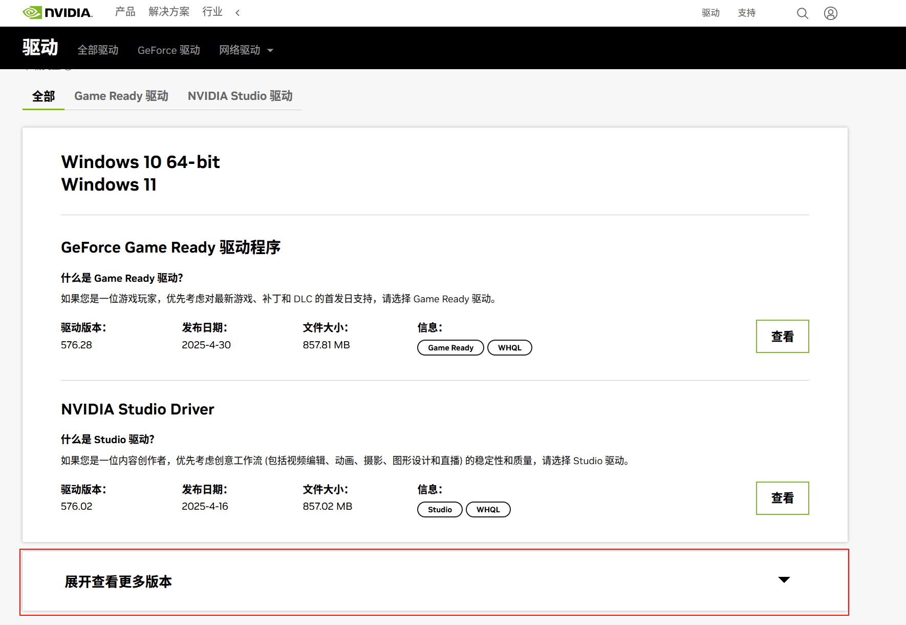Switch to NVIDIA Studio 驱动 tab
The image size is (906, 625).
[x=240, y=96]
